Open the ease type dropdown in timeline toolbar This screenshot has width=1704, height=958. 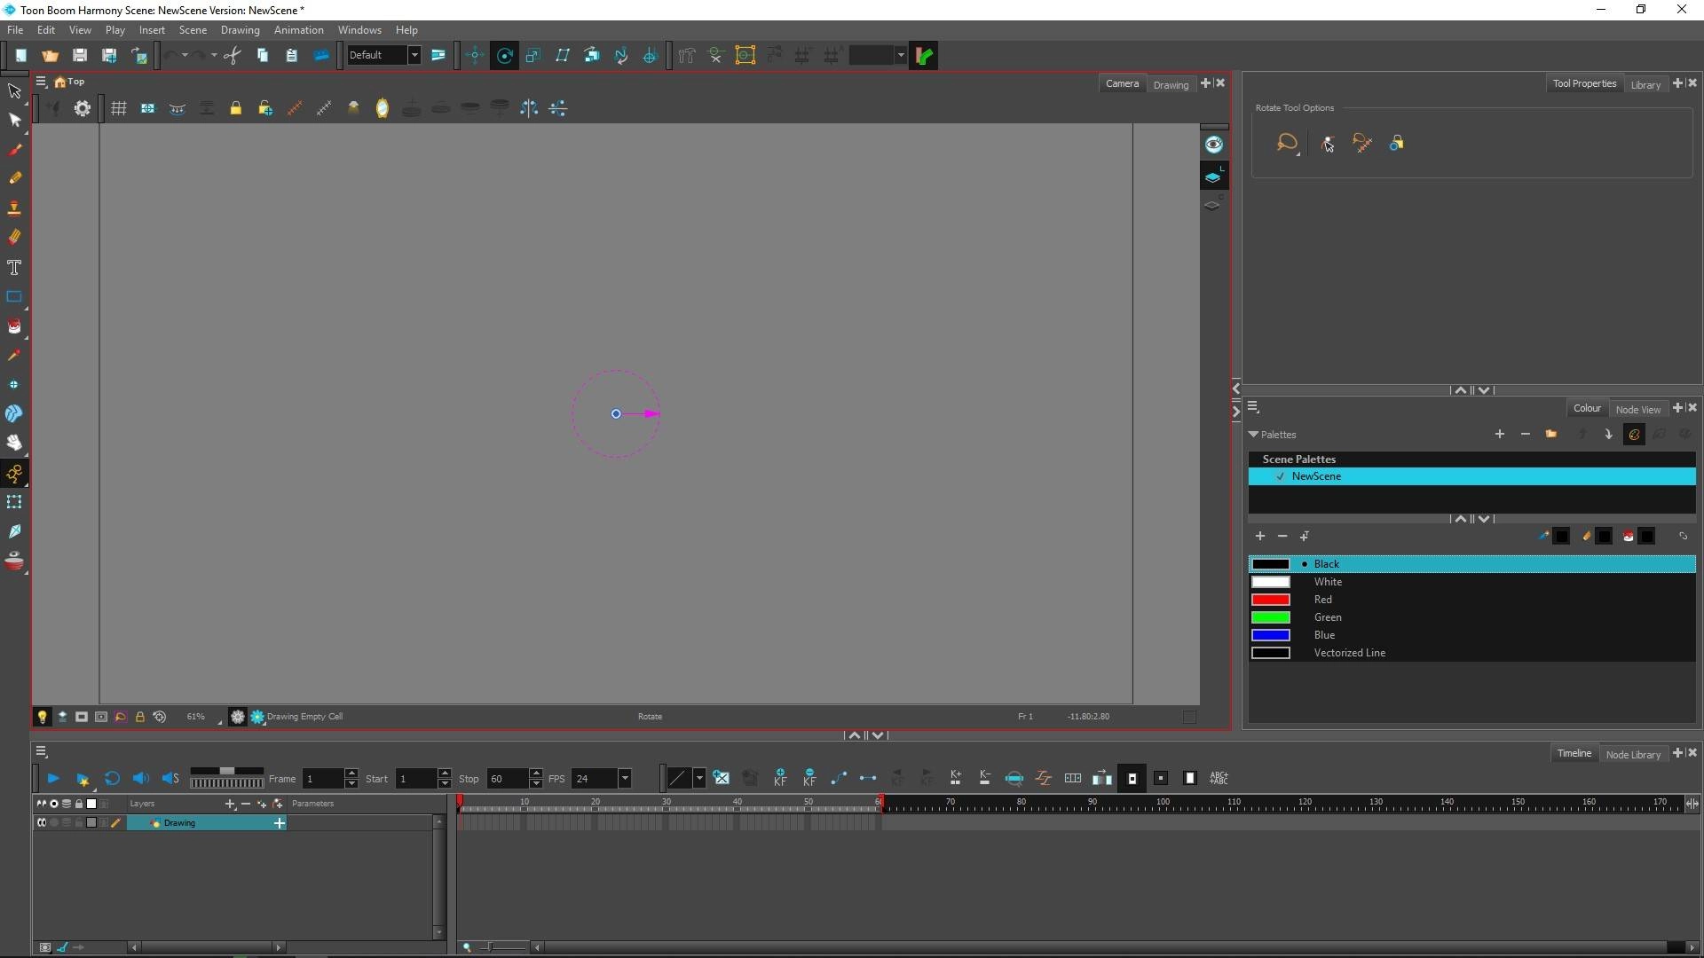point(699,778)
